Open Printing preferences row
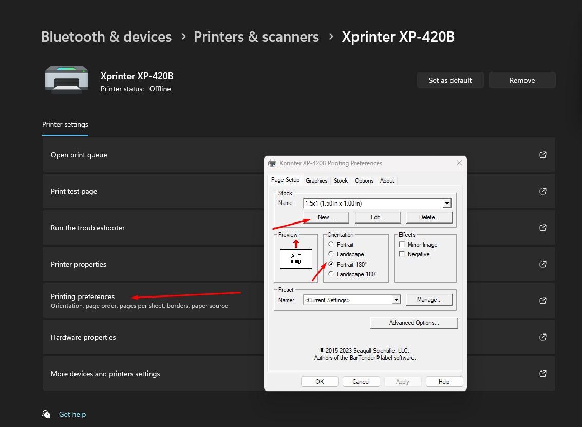Image resolution: width=582 pixels, height=427 pixels. pos(299,301)
